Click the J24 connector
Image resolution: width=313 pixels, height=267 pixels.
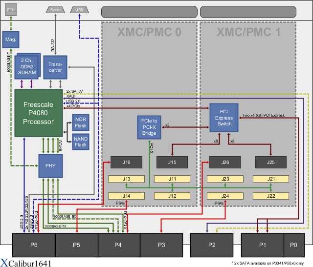pyautogui.click(x=225, y=196)
